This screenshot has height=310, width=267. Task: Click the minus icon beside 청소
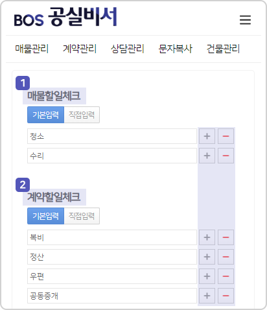coord(226,136)
